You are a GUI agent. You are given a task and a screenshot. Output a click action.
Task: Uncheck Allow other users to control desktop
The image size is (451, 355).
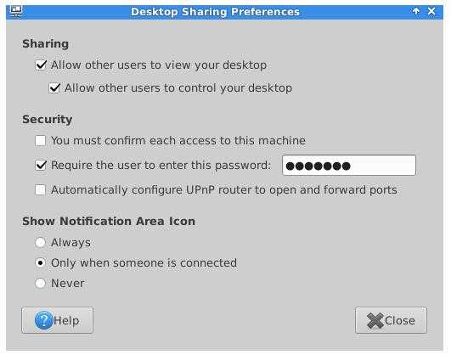point(54,88)
